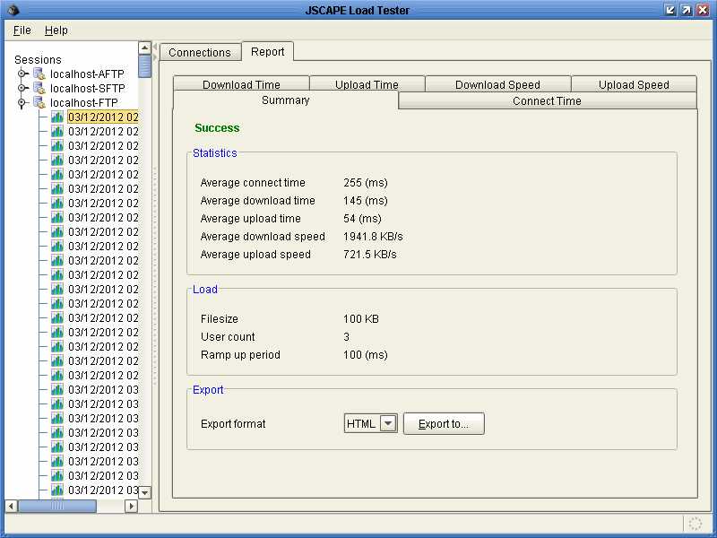Click the green Success status text
This screenshot has width=717, height=538.
click(x=217, y=127)
